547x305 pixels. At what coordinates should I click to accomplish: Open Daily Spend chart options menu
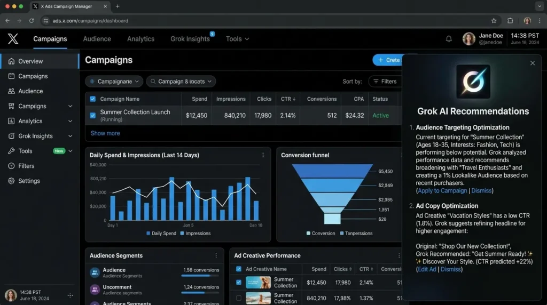click(263, 155)
